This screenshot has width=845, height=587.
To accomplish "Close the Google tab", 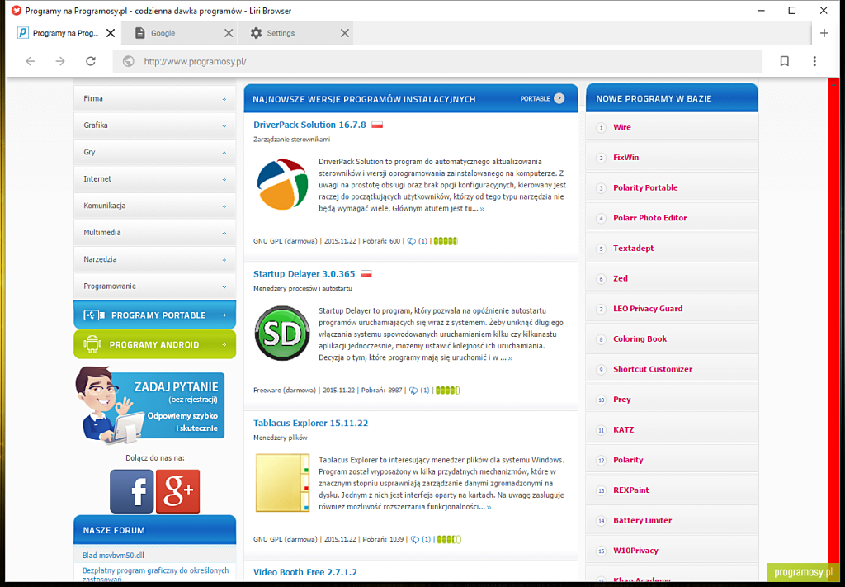I will (x=229, y=33).
